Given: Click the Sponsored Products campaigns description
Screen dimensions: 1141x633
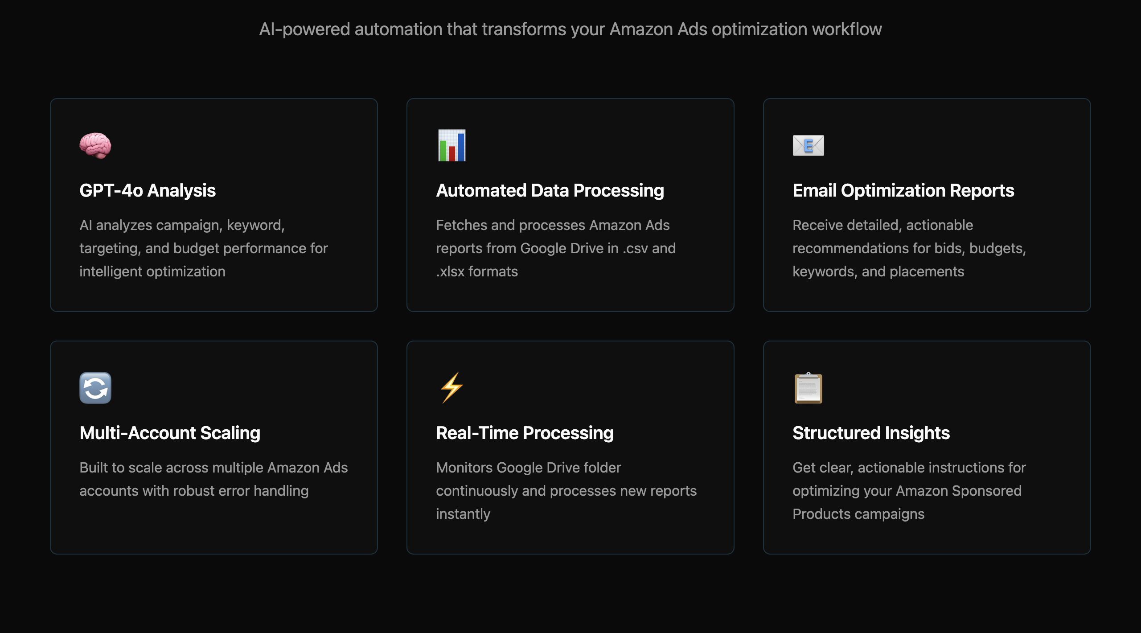Looking at the screenshot, I should (x=909, y=491).
